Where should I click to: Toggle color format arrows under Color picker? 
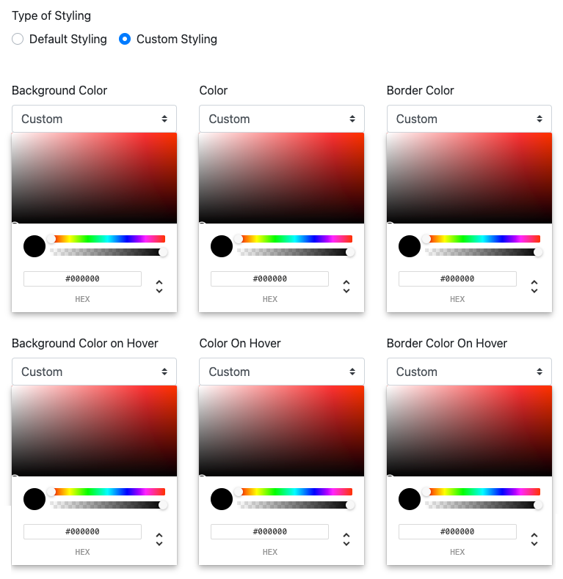(346, 286)
